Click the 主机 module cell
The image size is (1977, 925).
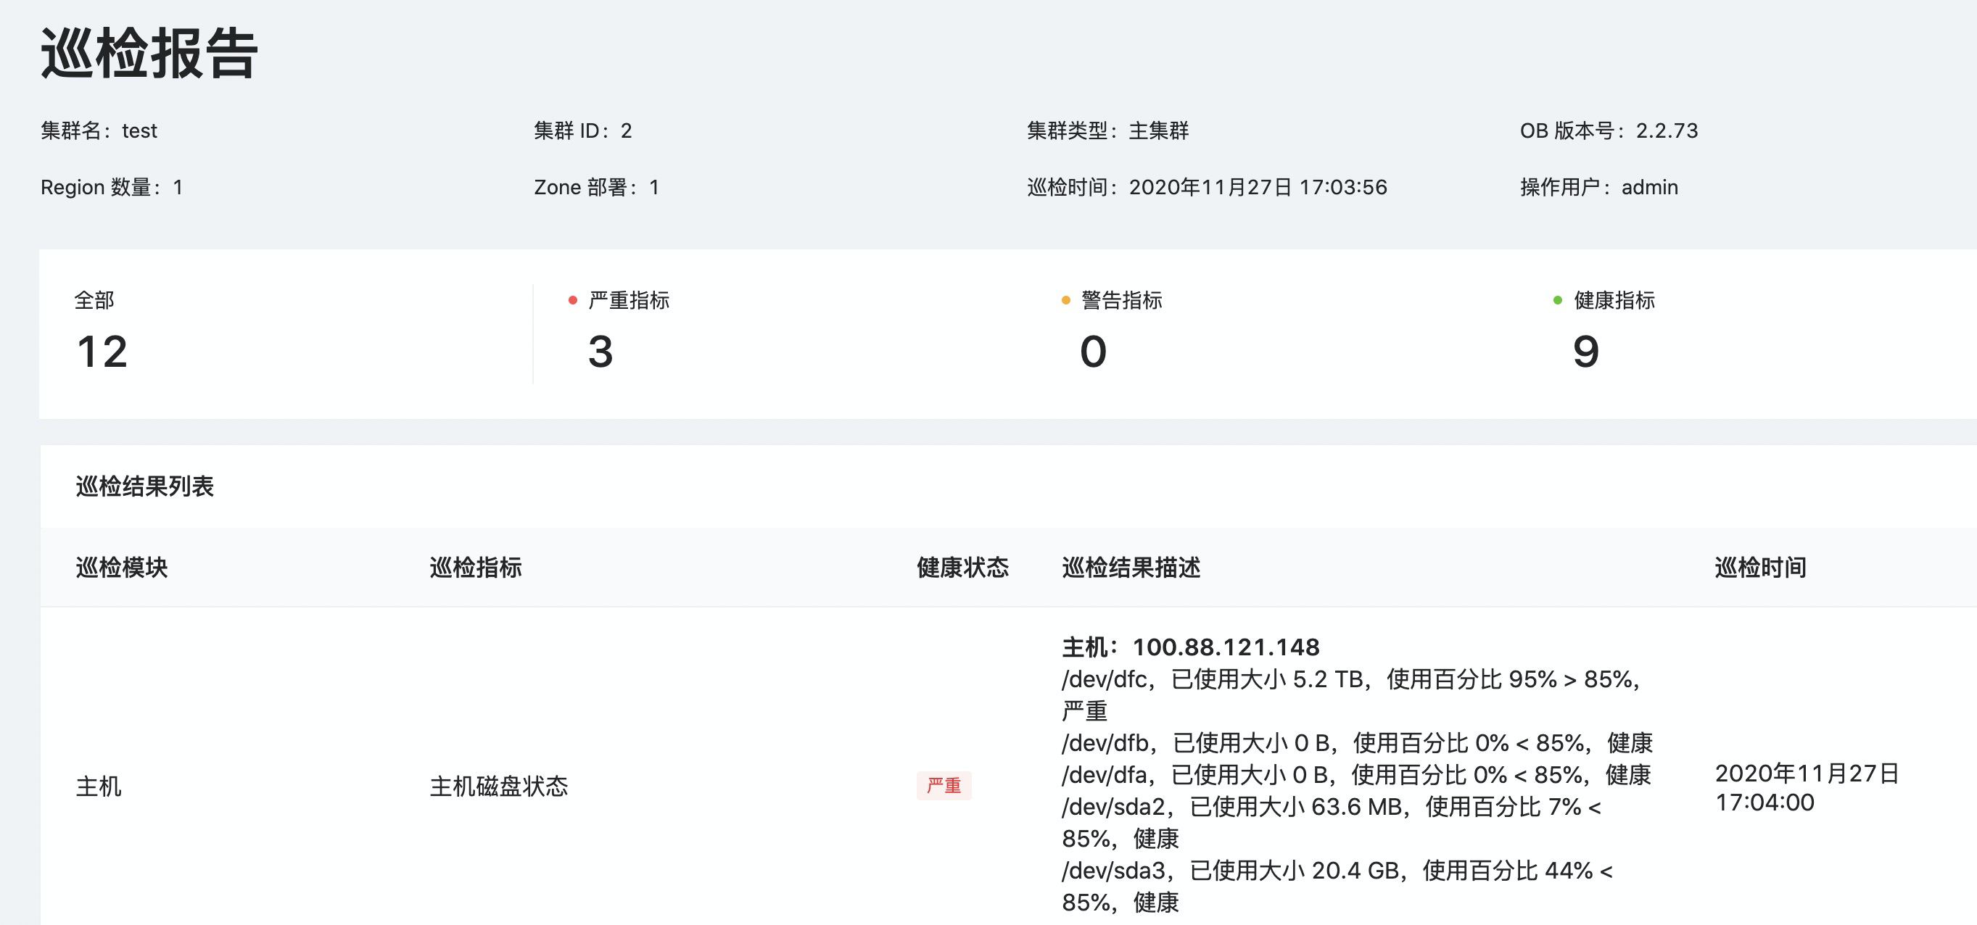pyautogui.click(x=99, y=786)
